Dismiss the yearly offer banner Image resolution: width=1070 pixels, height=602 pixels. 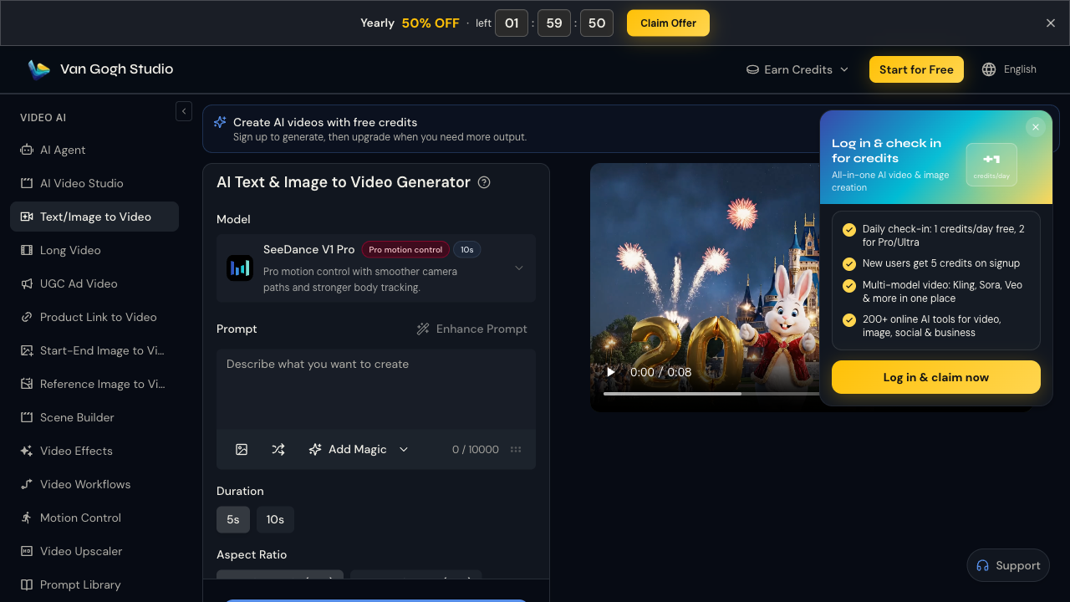[1051, 23]
